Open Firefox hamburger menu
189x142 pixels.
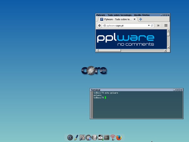[166, 26]
